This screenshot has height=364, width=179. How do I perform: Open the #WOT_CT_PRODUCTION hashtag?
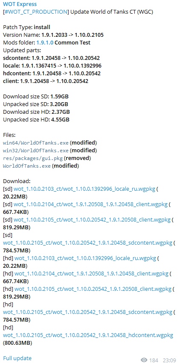tap(36, 12)
